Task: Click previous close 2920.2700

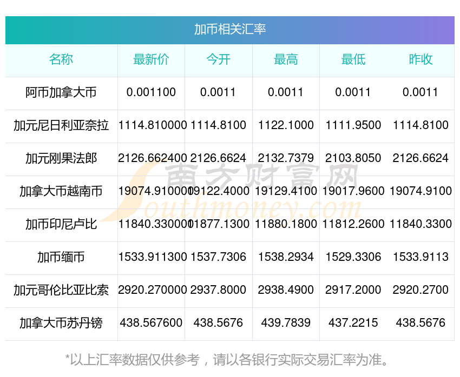Action: click(420, 290)
